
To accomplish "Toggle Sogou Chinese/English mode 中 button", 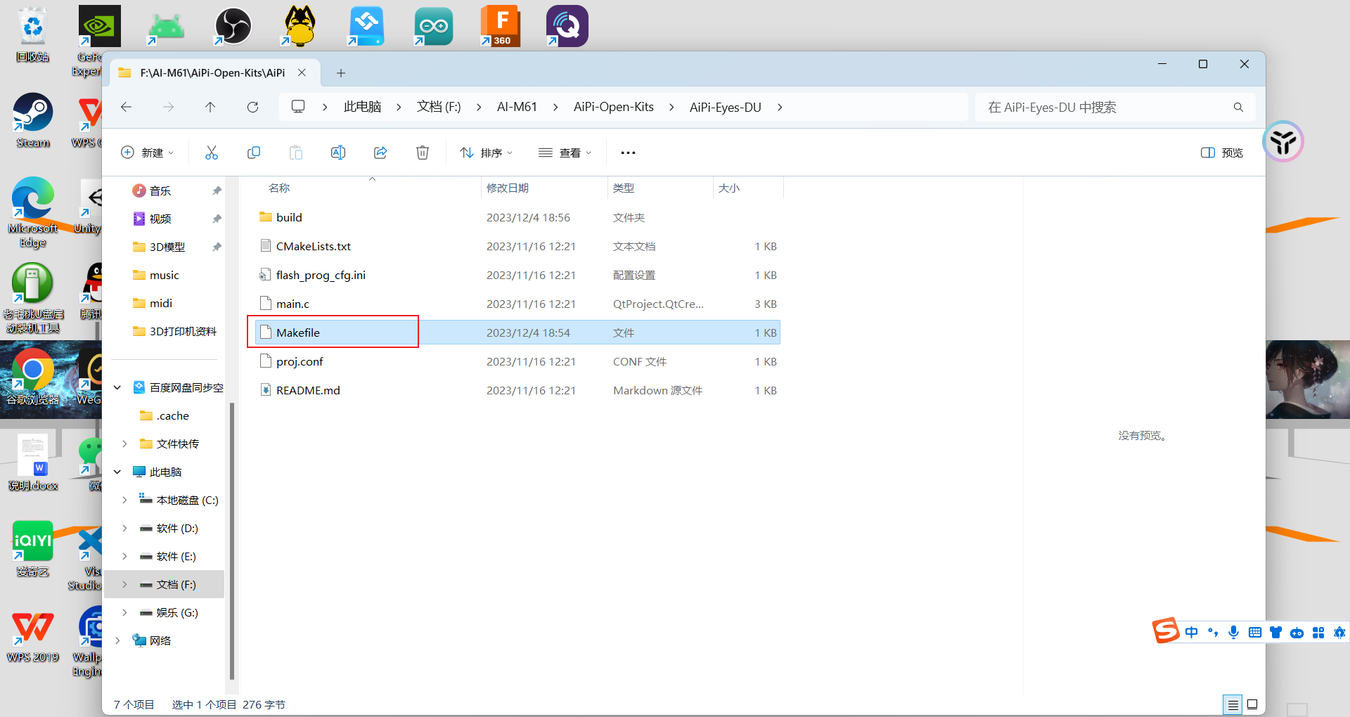I will (x=1191, y=633).
